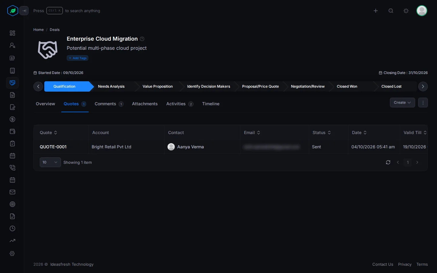Open the settings gear sidebar icon

[12, 253]
